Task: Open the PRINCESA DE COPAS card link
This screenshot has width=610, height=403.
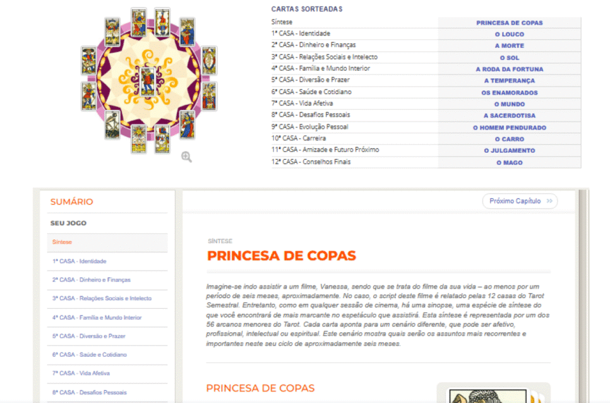Action: coord(509,23)
